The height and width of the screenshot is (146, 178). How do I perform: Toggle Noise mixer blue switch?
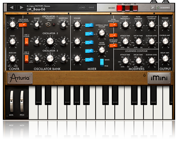pyautogui.click(x=89, y=51)
